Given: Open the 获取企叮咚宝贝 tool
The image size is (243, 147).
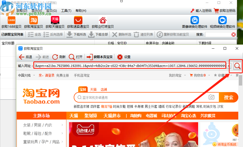Looking at the screenshot, I should [103, 22].
